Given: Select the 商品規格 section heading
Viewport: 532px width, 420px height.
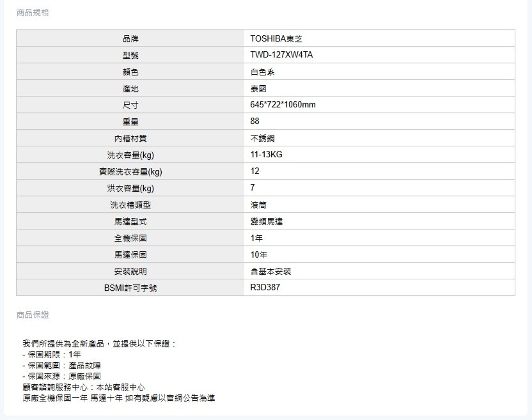Looking at the screenshot, I should pos(33,13).
